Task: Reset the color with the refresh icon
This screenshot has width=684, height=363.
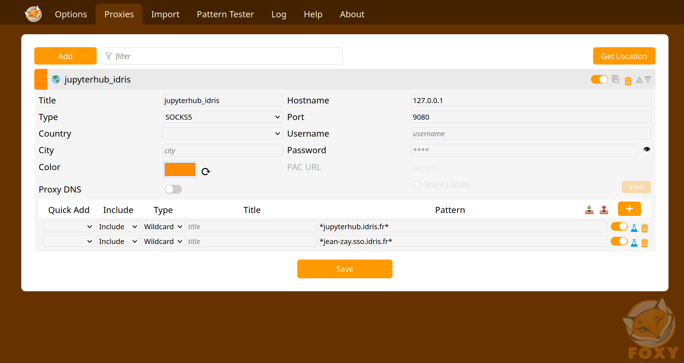Action: [x=206, y=171]
